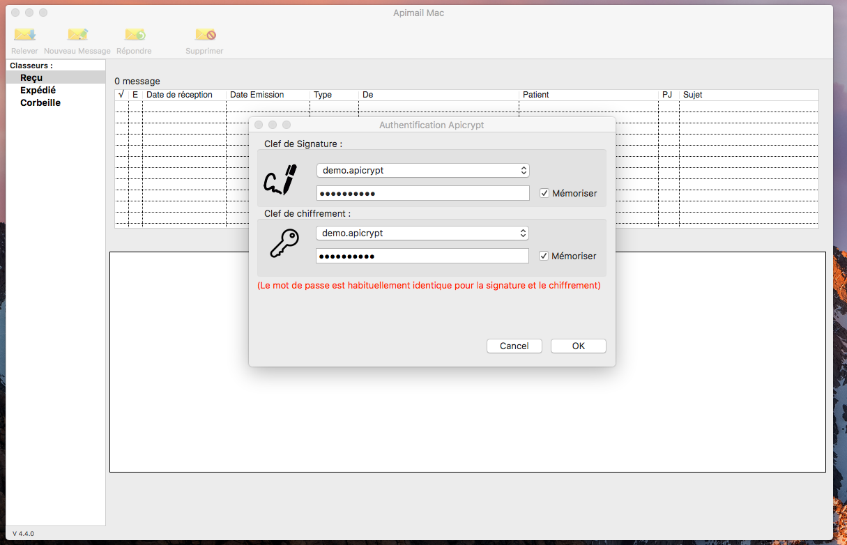Image resolution: width=847 pixels, height=545 pixels.
Task: Sort by Date de réception column
Action: point(184,95)
